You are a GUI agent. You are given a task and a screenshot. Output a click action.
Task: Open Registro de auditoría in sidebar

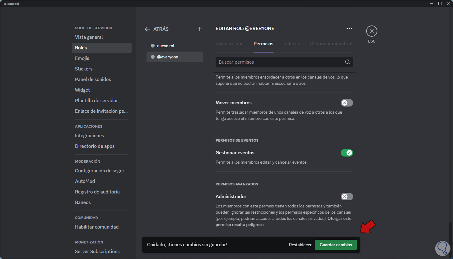[97, 192]
